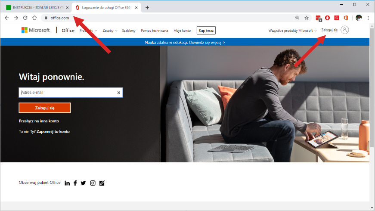375x211 pixels.
Task: Open Office Twitter page icon
Action: coord(83,183)
